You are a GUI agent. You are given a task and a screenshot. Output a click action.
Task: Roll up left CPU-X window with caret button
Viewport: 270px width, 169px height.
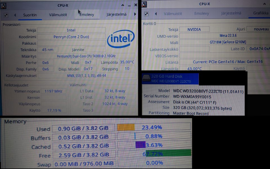tap(123, 5)
